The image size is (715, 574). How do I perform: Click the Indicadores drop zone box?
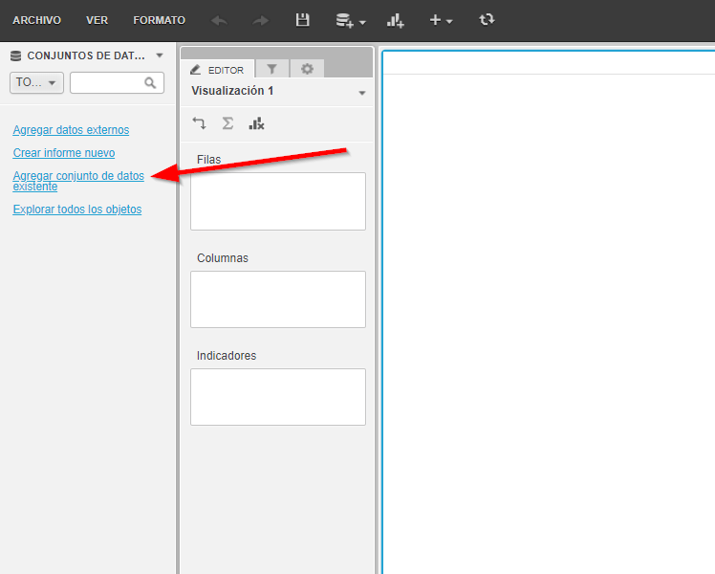point(278,397)
